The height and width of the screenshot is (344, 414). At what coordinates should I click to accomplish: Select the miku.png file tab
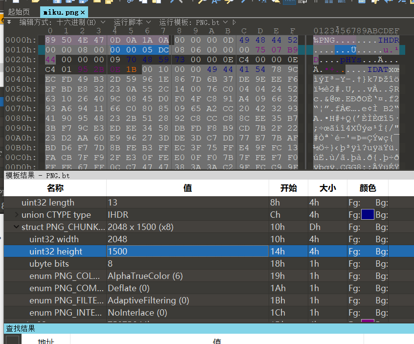pos(60,12)
